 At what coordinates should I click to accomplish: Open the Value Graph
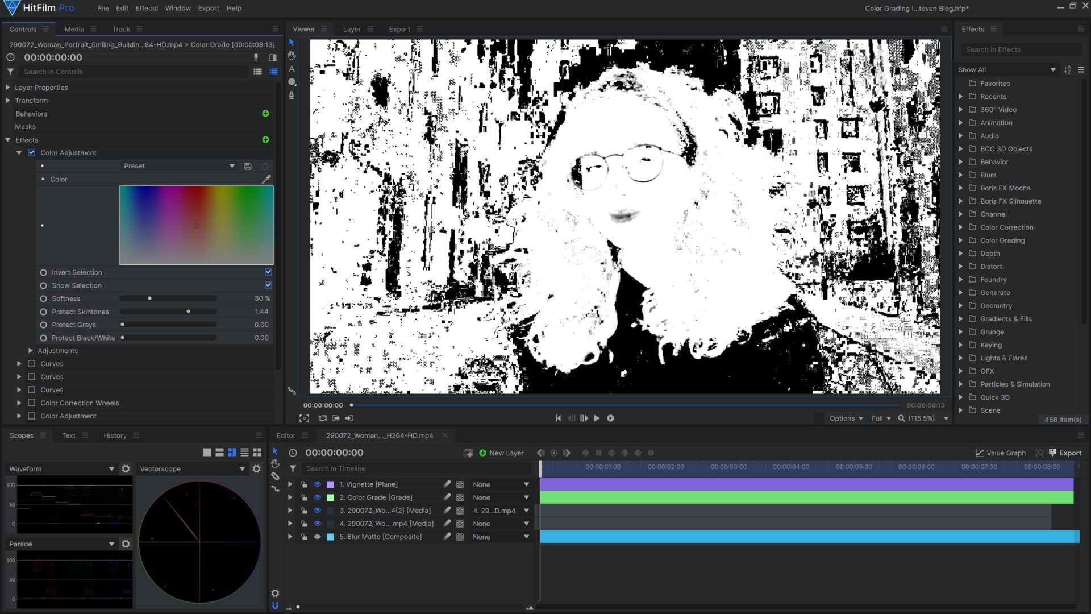[1001, 453]
